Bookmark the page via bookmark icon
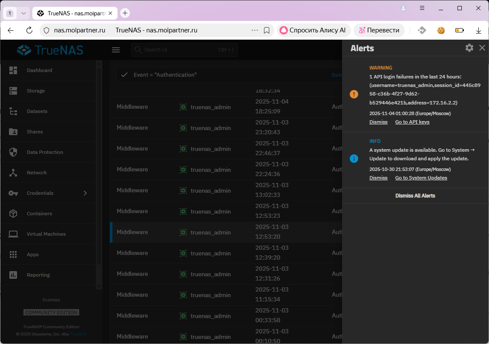This screenshot has height=344, width=489. pos(267,30)
